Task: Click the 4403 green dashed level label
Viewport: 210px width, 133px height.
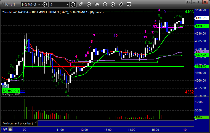Action: pos(189,12)
